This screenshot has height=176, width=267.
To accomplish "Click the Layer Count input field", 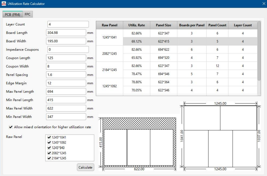I will (x=68, y=24).
